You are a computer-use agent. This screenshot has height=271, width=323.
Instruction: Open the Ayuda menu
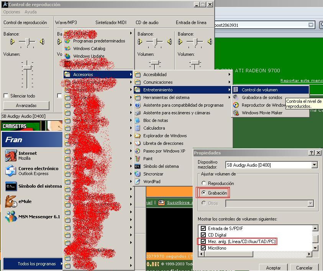(x=31, y=12)
